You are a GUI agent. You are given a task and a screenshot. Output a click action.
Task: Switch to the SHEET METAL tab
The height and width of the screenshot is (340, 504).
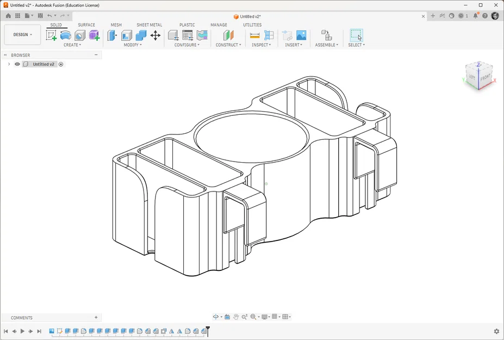coord(149,25)
